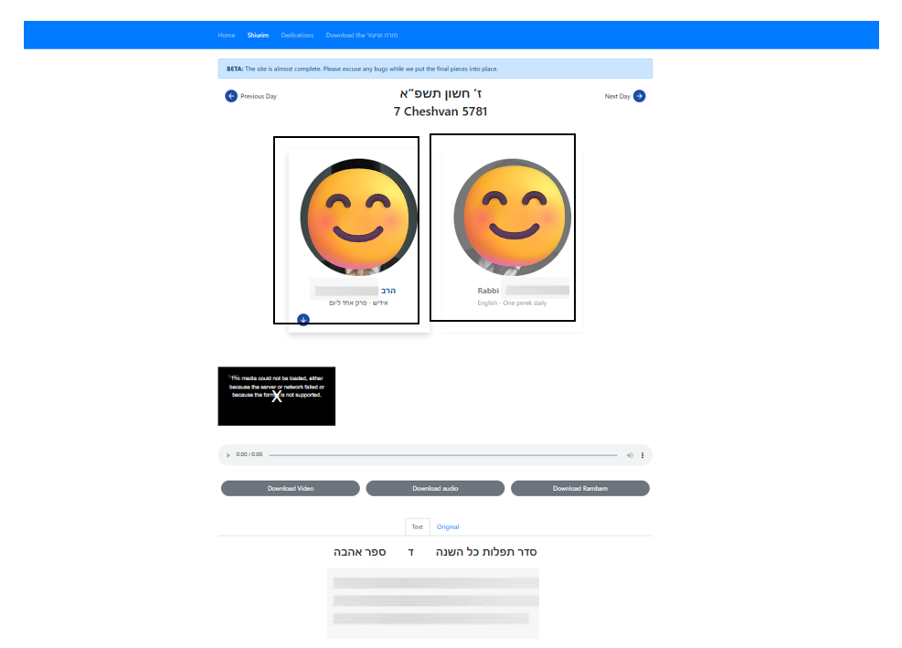
Task: Switch to the Text tab
Action: [x=418, y=526]
